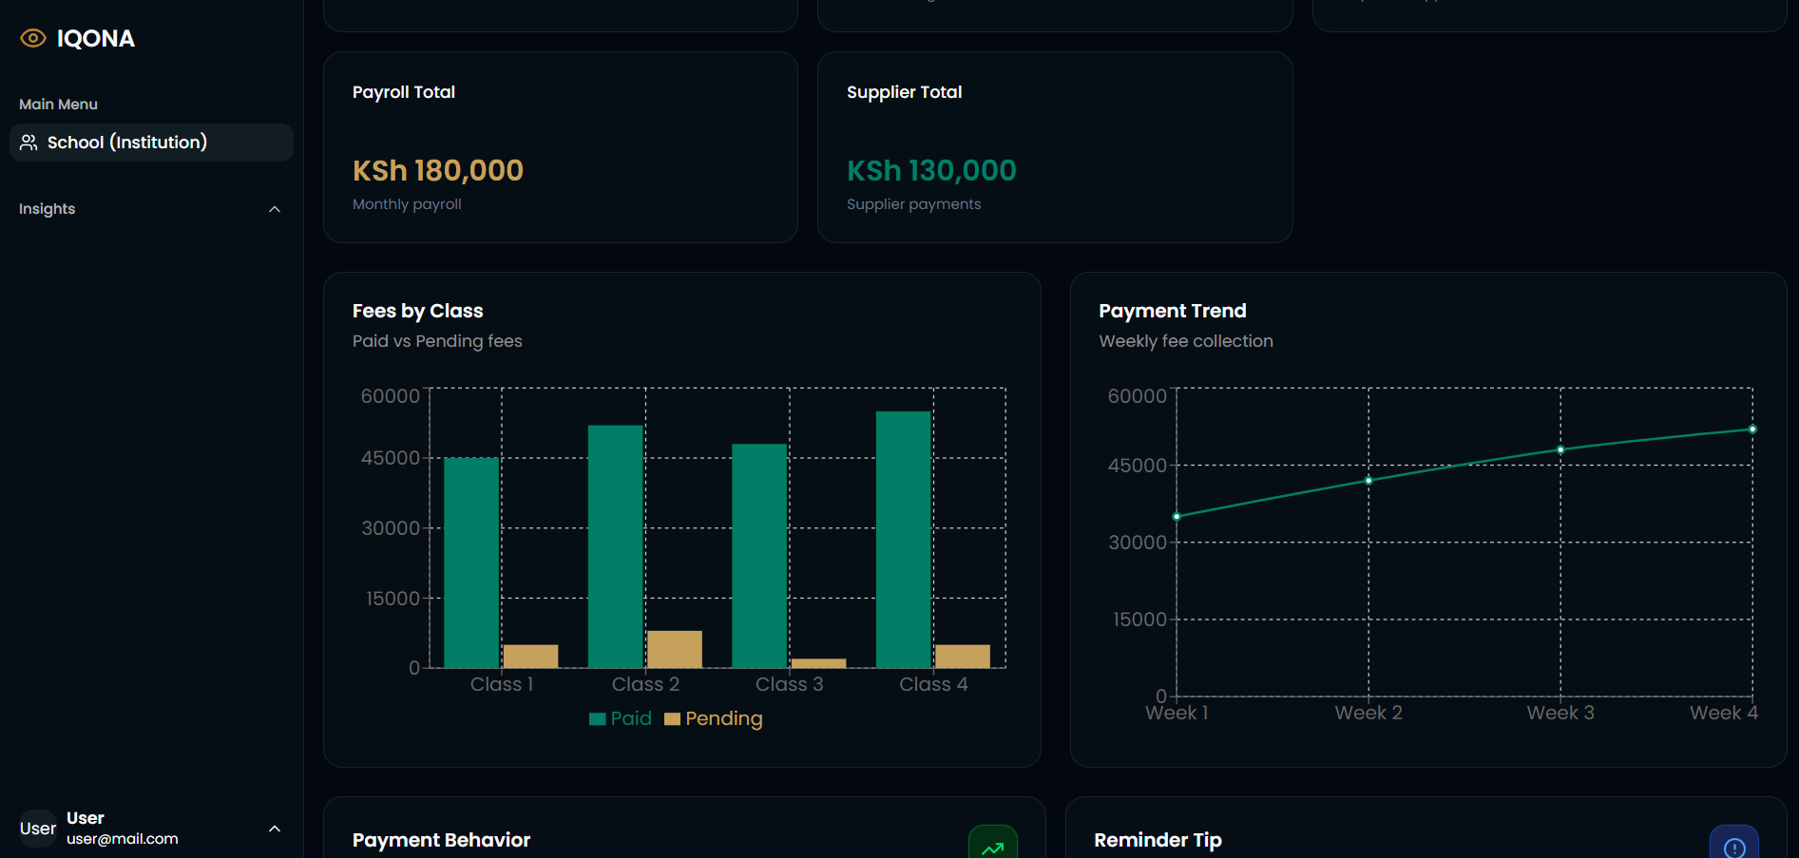This screenshot has width=1799, height=858.
Task: Click the blue alert icon in Reminder Tip
Action: 1733,847
